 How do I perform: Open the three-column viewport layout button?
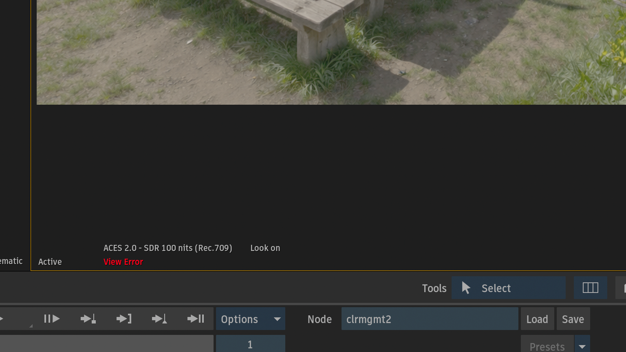coord(590,288)
